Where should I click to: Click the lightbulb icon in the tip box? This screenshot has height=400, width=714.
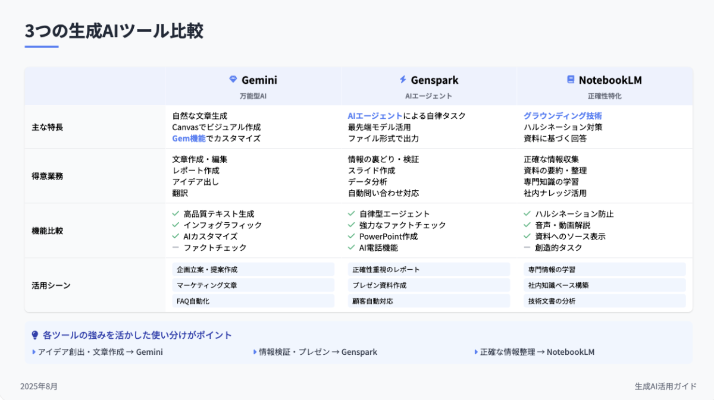point(35,335)
